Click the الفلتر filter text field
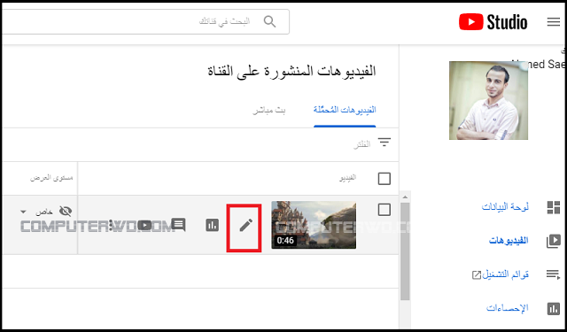 (362, 144)
